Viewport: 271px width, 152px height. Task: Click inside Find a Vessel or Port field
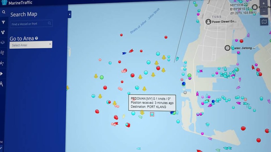[x=31, y=24]
